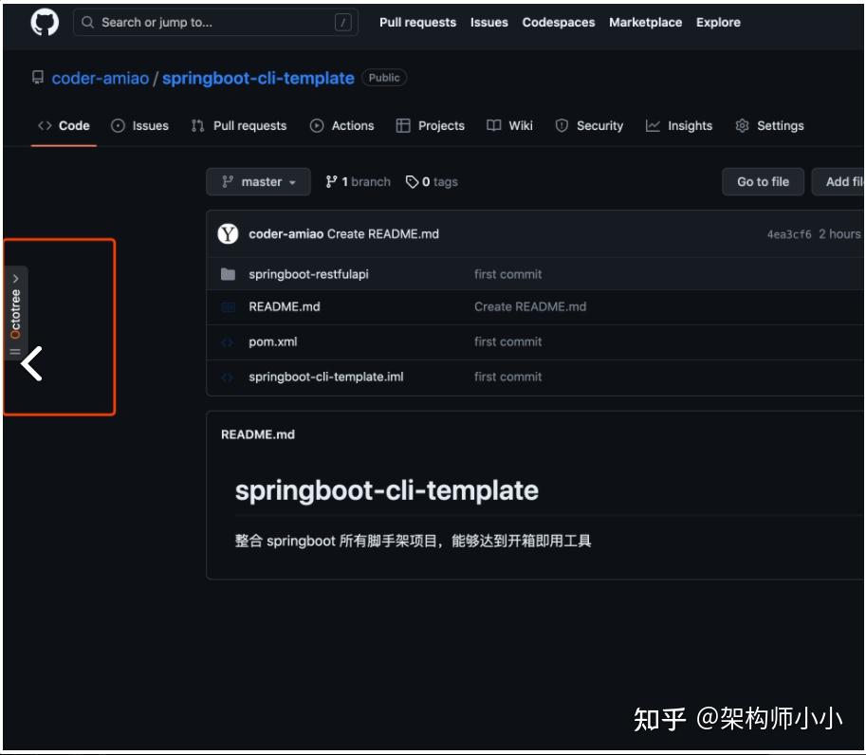The image size is (866, 755).
Task: Click the author avatar on the commit row
Action: tap(227, 233)
